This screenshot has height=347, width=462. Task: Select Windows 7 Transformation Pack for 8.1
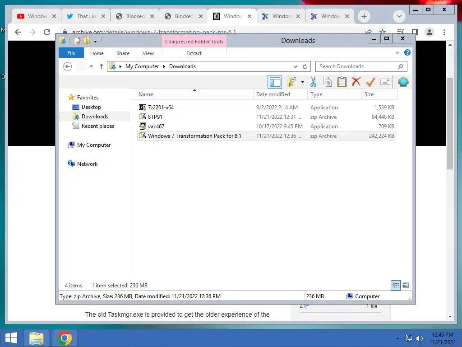pos(266,136)
